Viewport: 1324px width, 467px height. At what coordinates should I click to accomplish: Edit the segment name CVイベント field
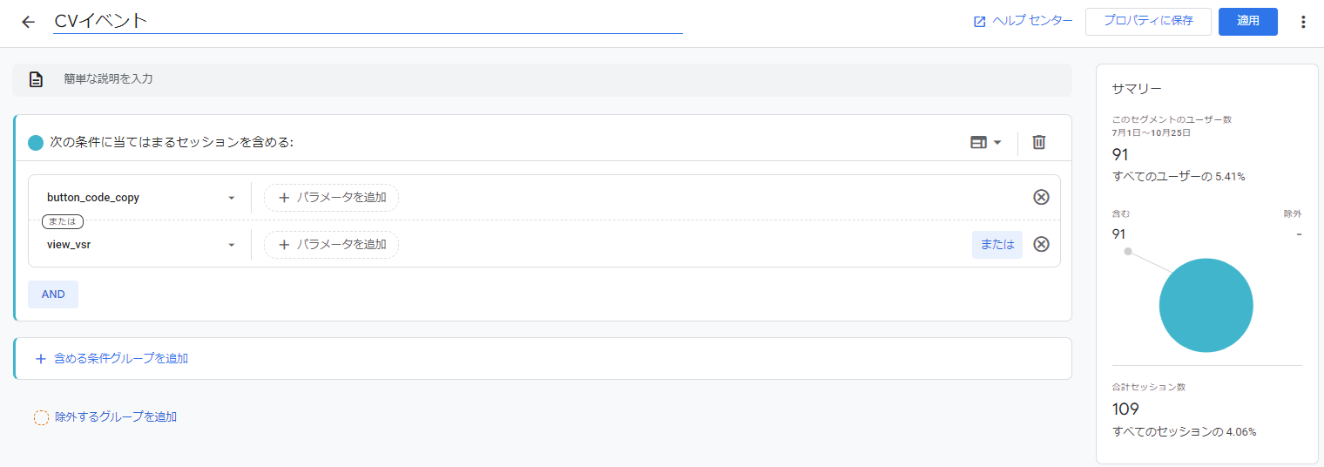[x=366, y=22]
